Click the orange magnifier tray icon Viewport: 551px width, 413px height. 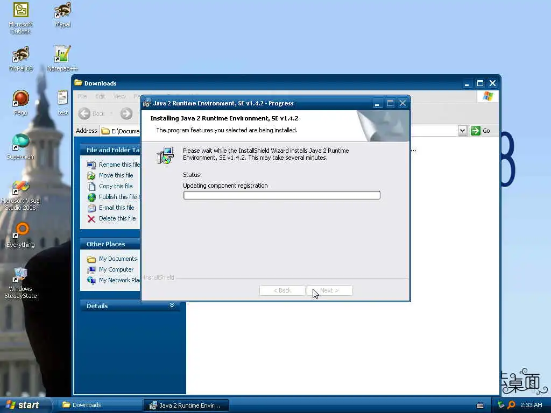511,405
